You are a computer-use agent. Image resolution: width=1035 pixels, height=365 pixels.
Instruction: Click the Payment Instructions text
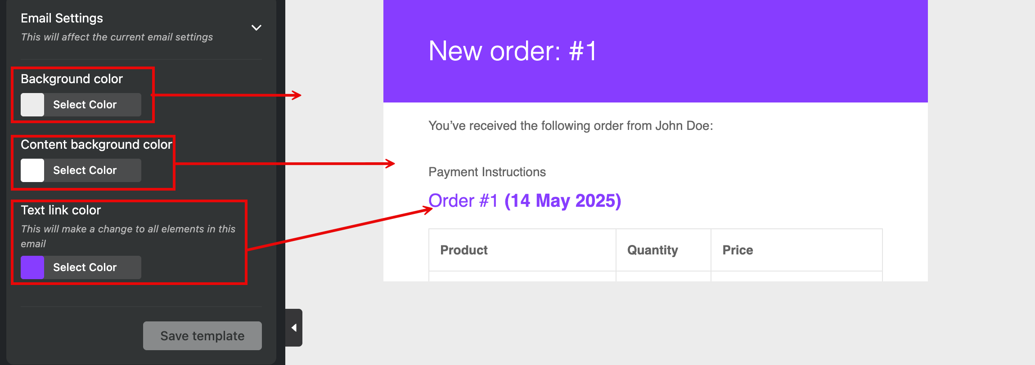(487, 172)
